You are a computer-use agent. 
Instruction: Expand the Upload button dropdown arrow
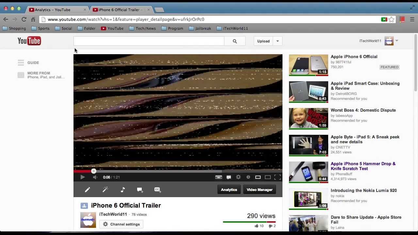pos(278,41)
